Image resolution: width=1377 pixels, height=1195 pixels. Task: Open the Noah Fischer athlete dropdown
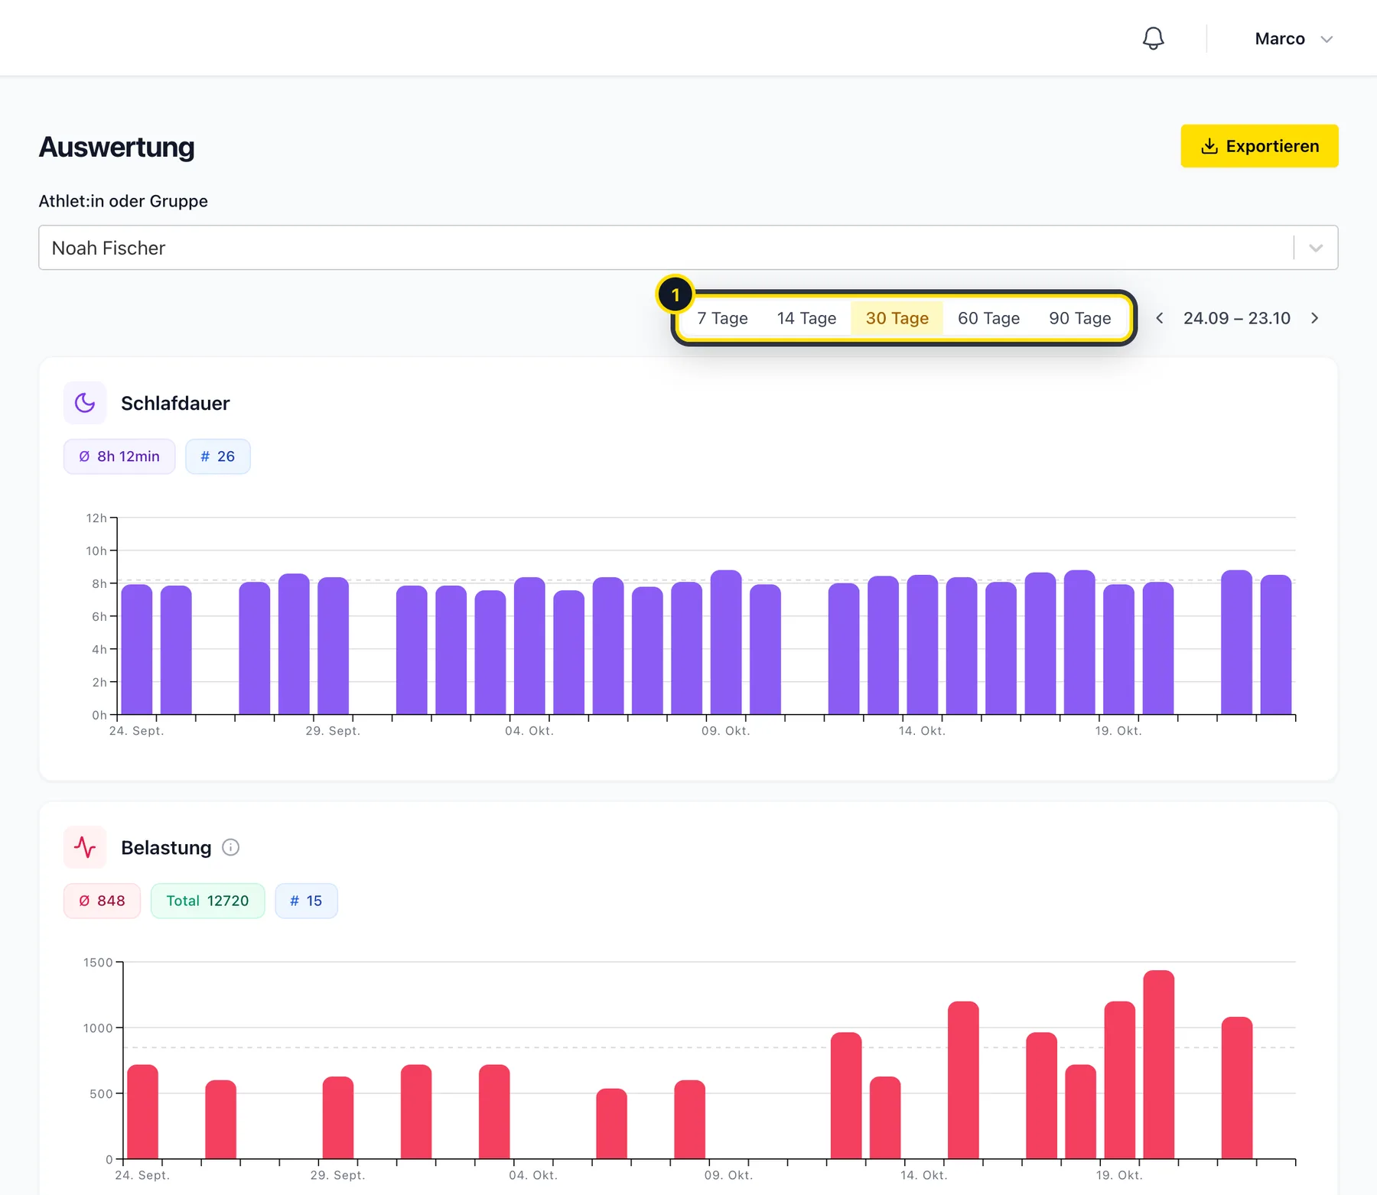(688, 248)
